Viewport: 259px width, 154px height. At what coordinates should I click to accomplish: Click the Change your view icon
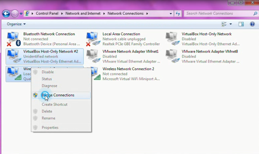[224, 24]
